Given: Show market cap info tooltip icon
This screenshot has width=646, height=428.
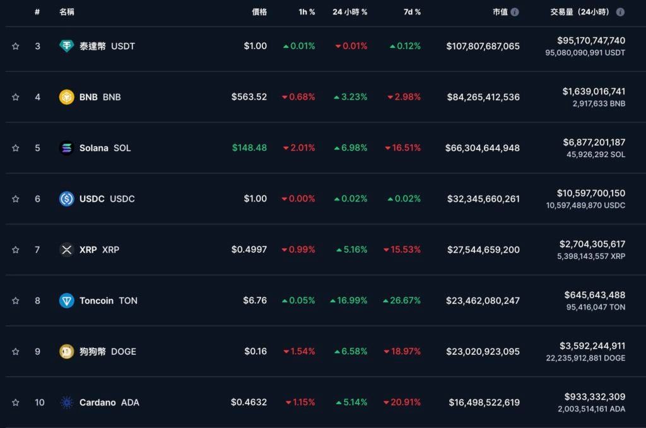Looking at the screenshot, I should coord(515,12).
